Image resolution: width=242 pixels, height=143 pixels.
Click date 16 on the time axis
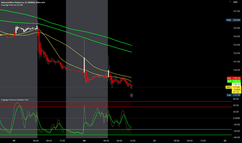tap(14, 141)
